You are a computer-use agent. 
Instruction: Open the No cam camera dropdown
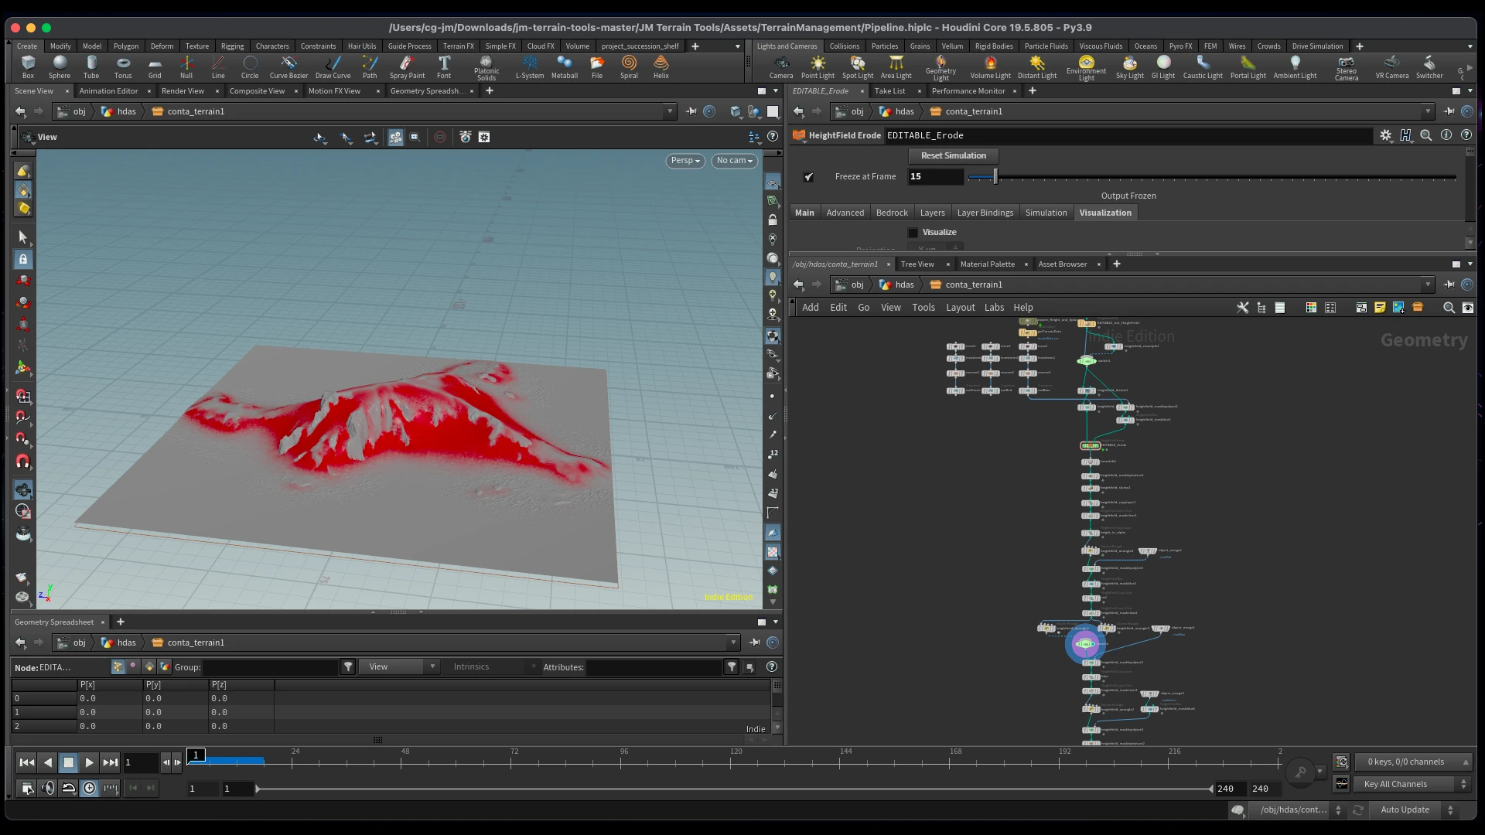[734, 161]
